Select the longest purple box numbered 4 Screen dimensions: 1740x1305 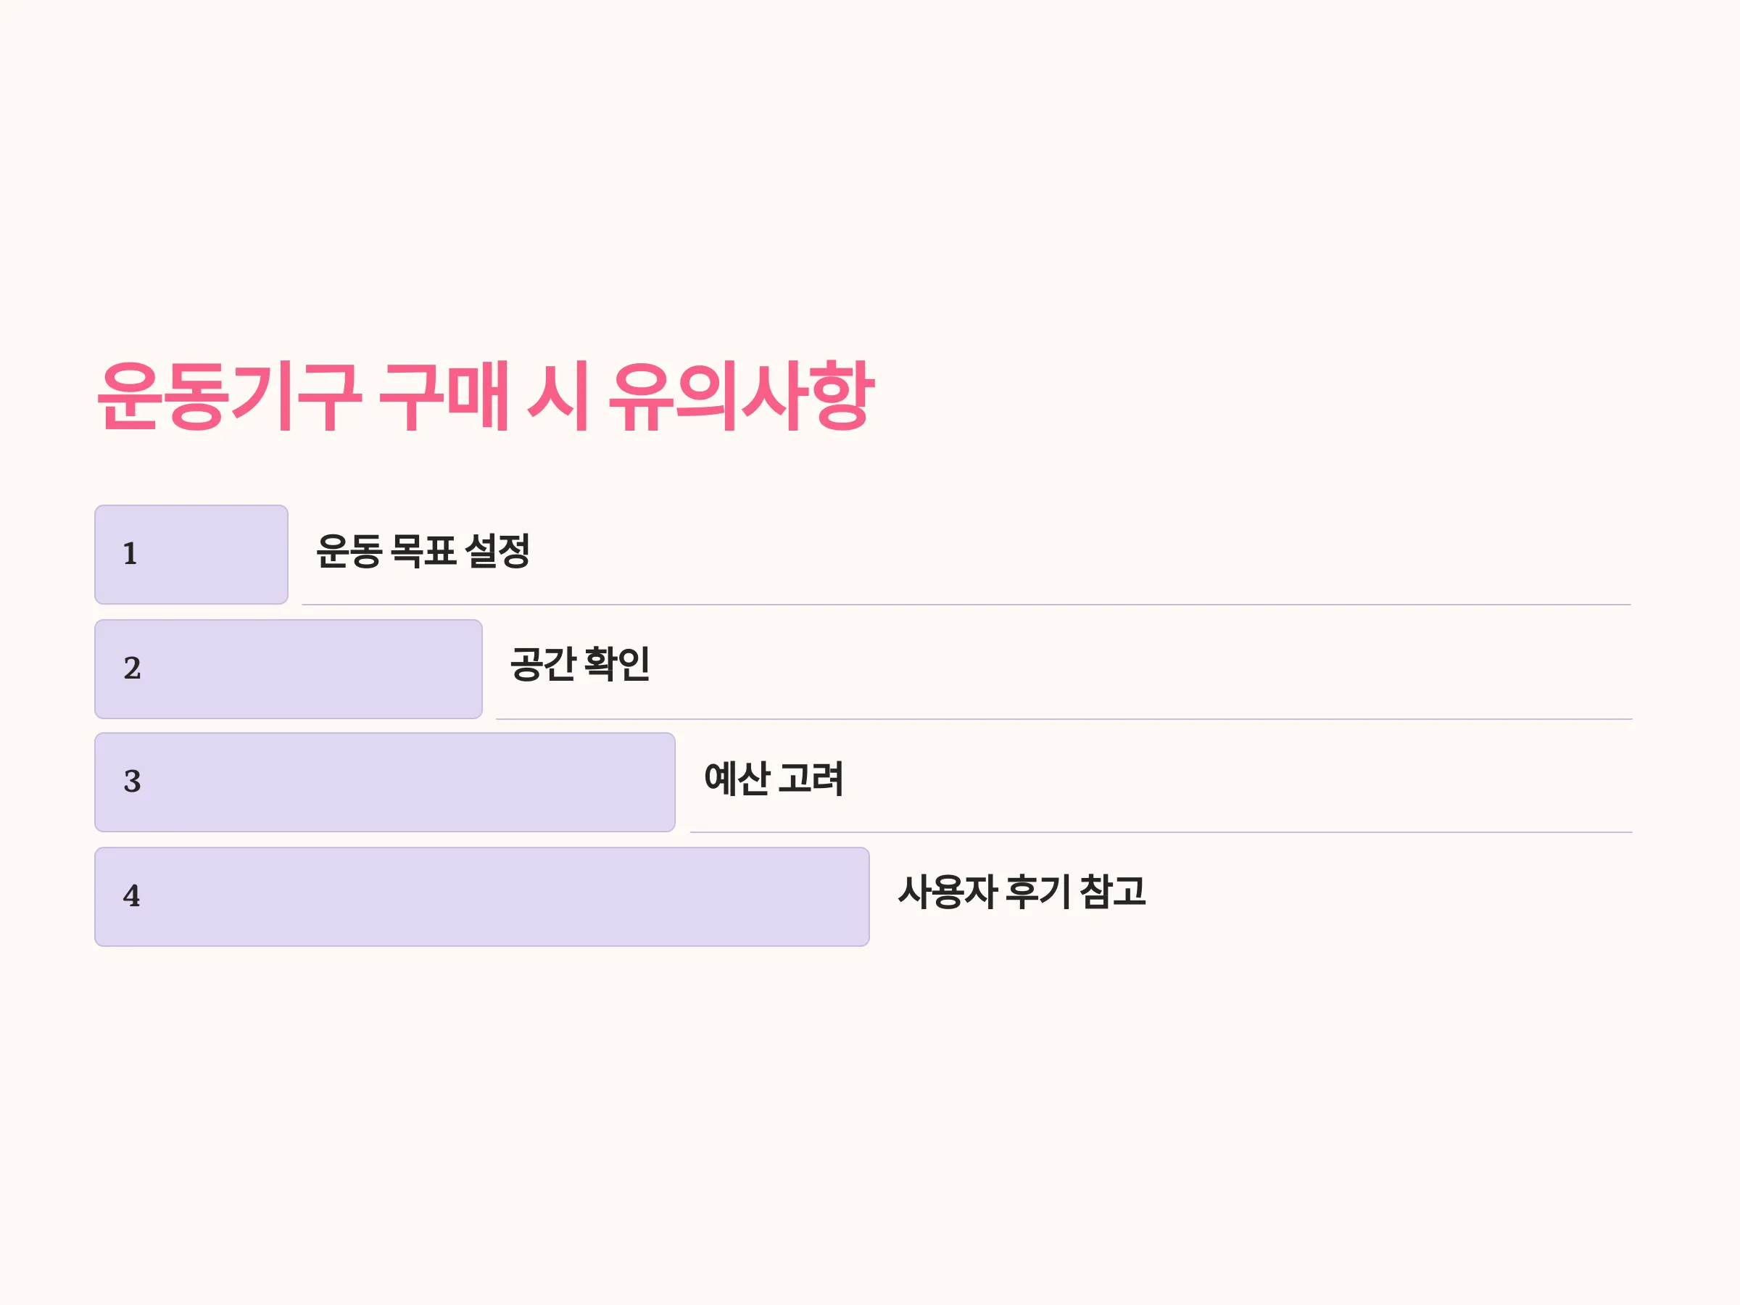click(482, 897)
